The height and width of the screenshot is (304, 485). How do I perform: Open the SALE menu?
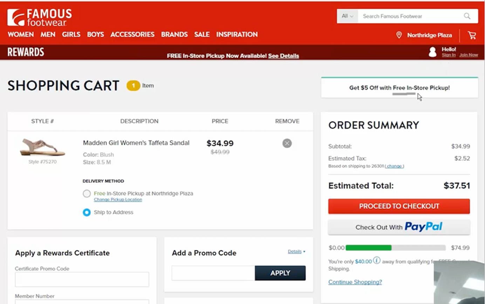202,34
